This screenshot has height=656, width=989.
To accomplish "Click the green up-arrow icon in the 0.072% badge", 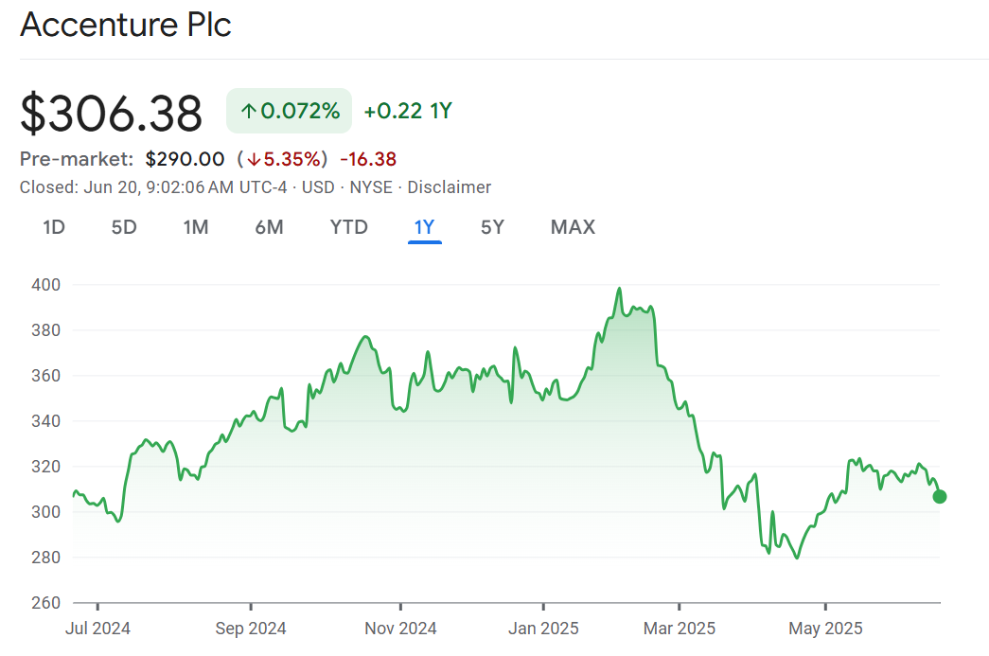I will (249, 112).
